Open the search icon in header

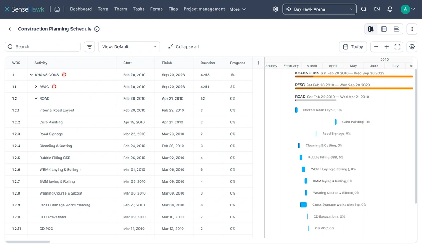tap(363, 9)
